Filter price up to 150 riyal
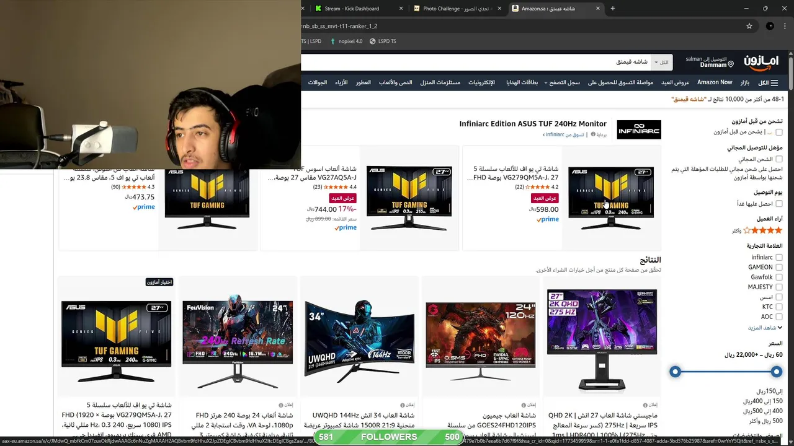This screenshot has height=446, width=794. click(769, 391)
